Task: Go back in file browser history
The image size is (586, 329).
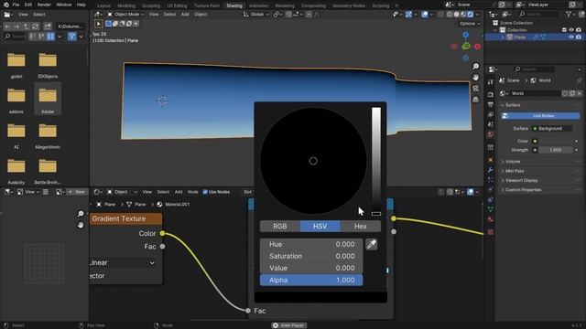Action: 7,27
